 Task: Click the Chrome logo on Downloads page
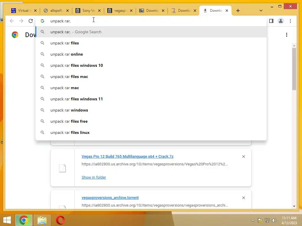click(x=15, y=35)
